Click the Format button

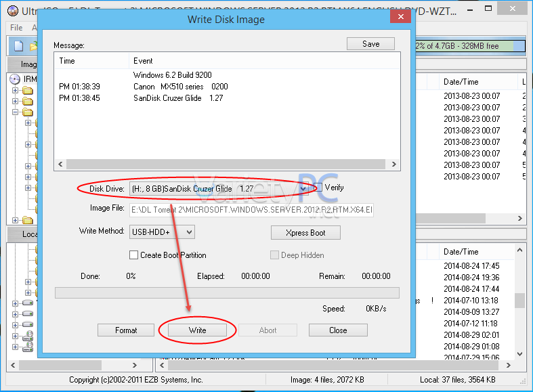tap(126, 330)
